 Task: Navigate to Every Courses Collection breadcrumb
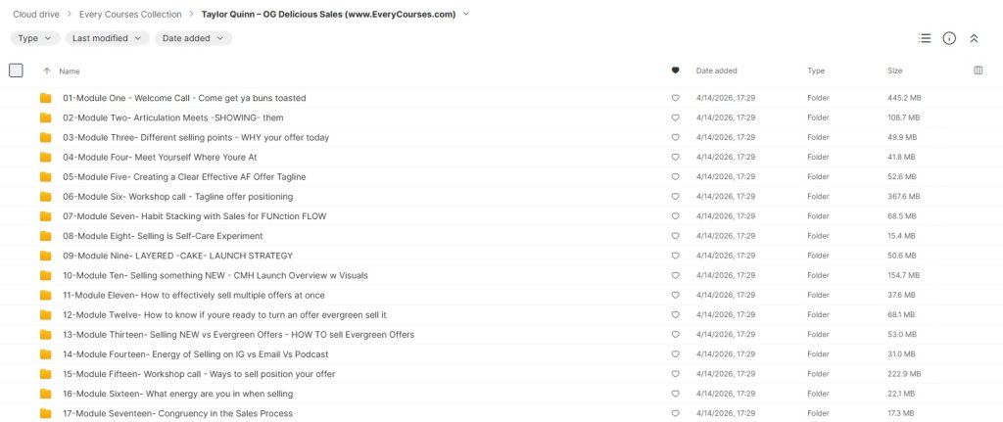[130, 14]
